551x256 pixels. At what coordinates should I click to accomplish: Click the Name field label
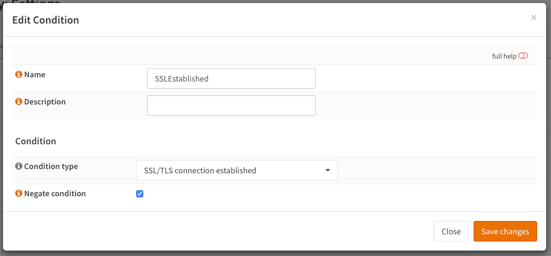click(x=34, y=74)
